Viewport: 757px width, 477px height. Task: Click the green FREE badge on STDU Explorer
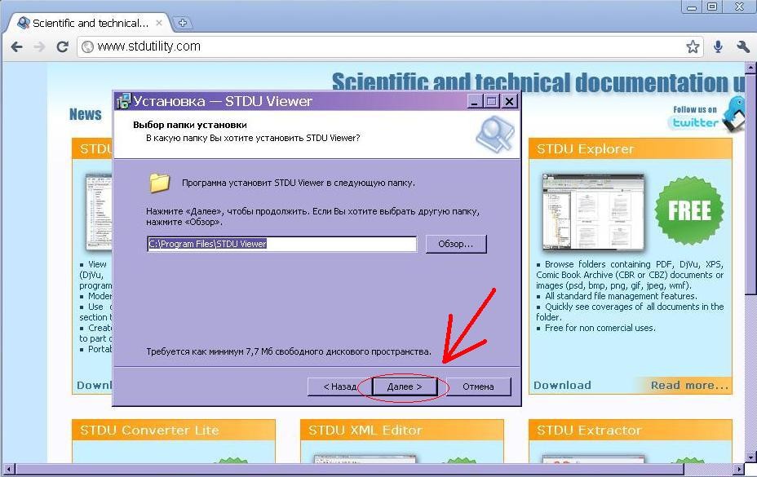pos(689,210)
